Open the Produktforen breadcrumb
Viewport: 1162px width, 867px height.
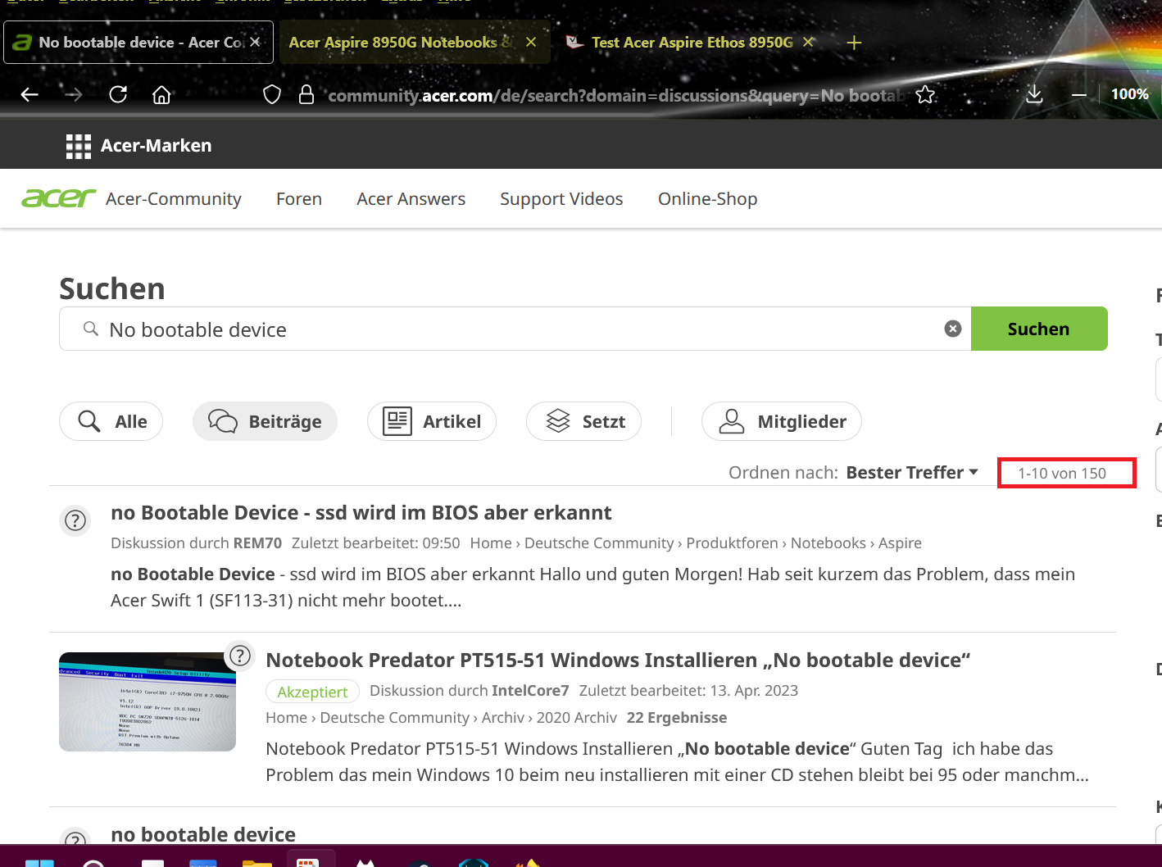click(733, 543)
